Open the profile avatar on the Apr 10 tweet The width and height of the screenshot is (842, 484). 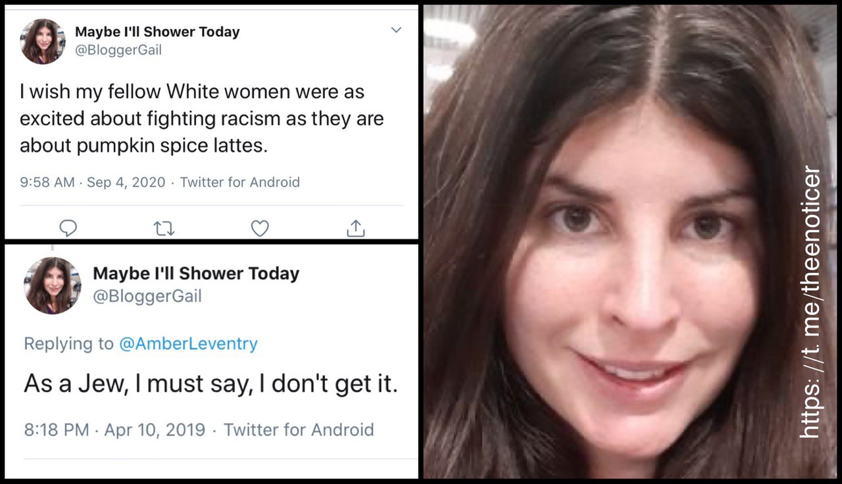click(53, 285)
